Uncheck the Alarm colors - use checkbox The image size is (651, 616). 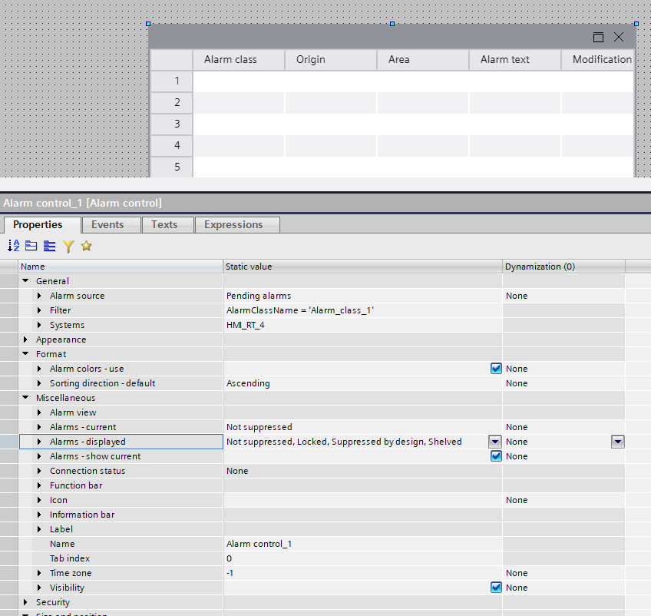click(496, 369)
